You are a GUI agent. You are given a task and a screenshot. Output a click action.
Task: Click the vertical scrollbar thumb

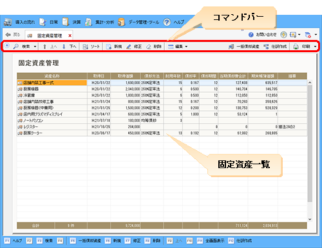[x=310, y=144]
